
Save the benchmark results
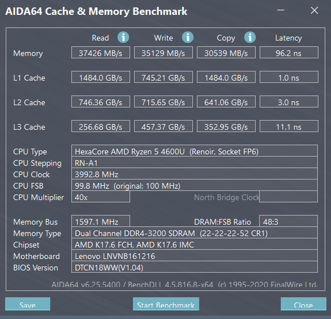28,305
